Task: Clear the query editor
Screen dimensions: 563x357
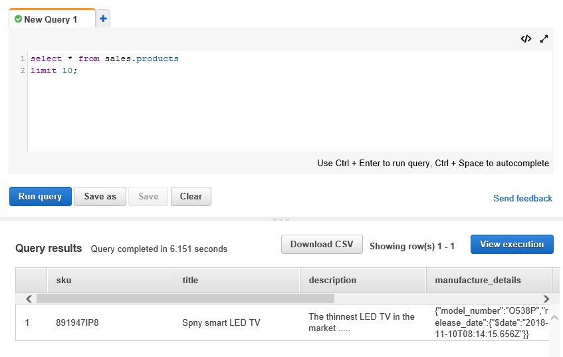Action: click(x=191, y=197)
